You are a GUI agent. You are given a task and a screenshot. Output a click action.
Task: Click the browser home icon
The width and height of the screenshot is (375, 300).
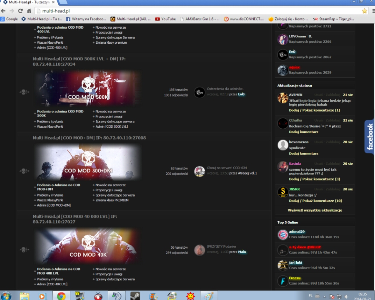coord(29,11)
